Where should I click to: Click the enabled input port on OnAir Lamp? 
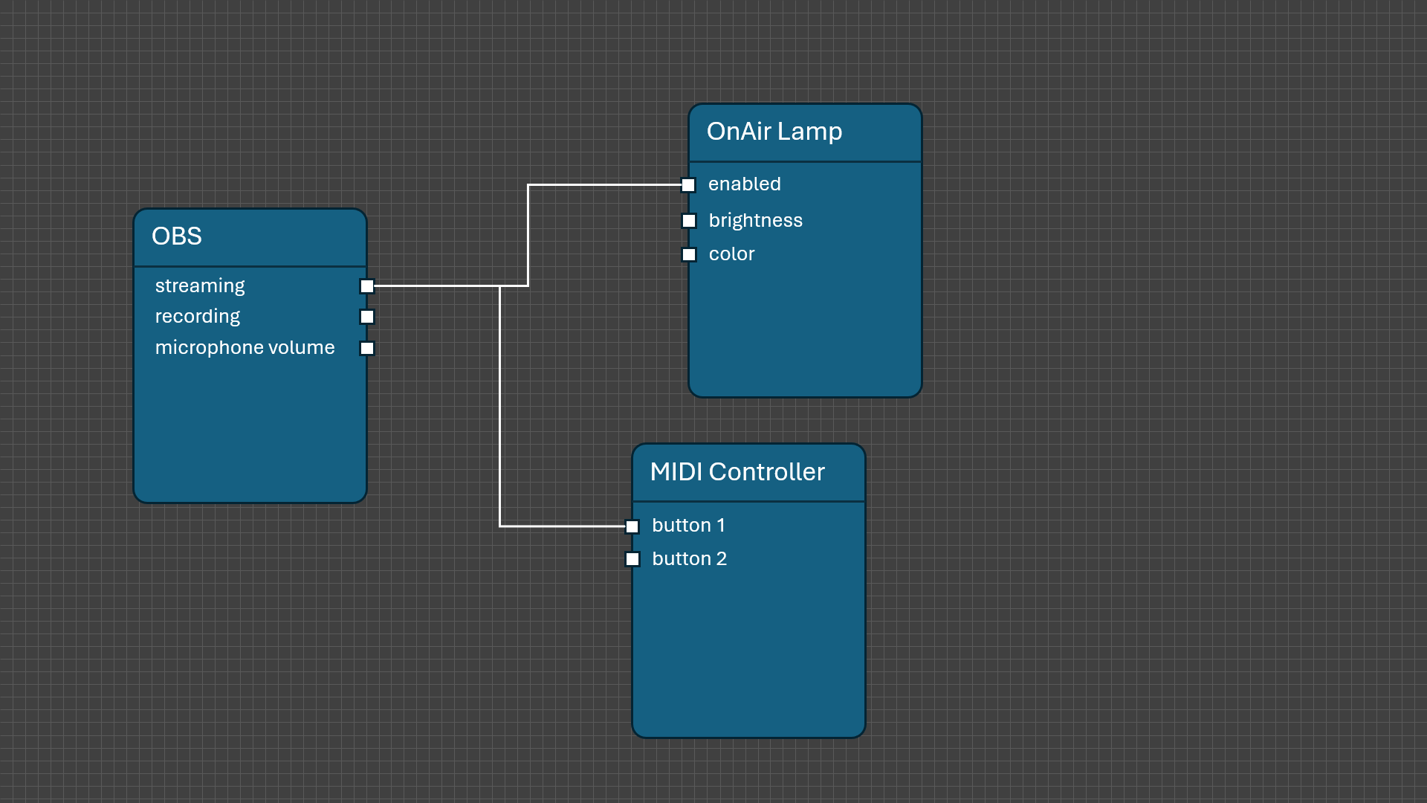[x=688, y=185]
